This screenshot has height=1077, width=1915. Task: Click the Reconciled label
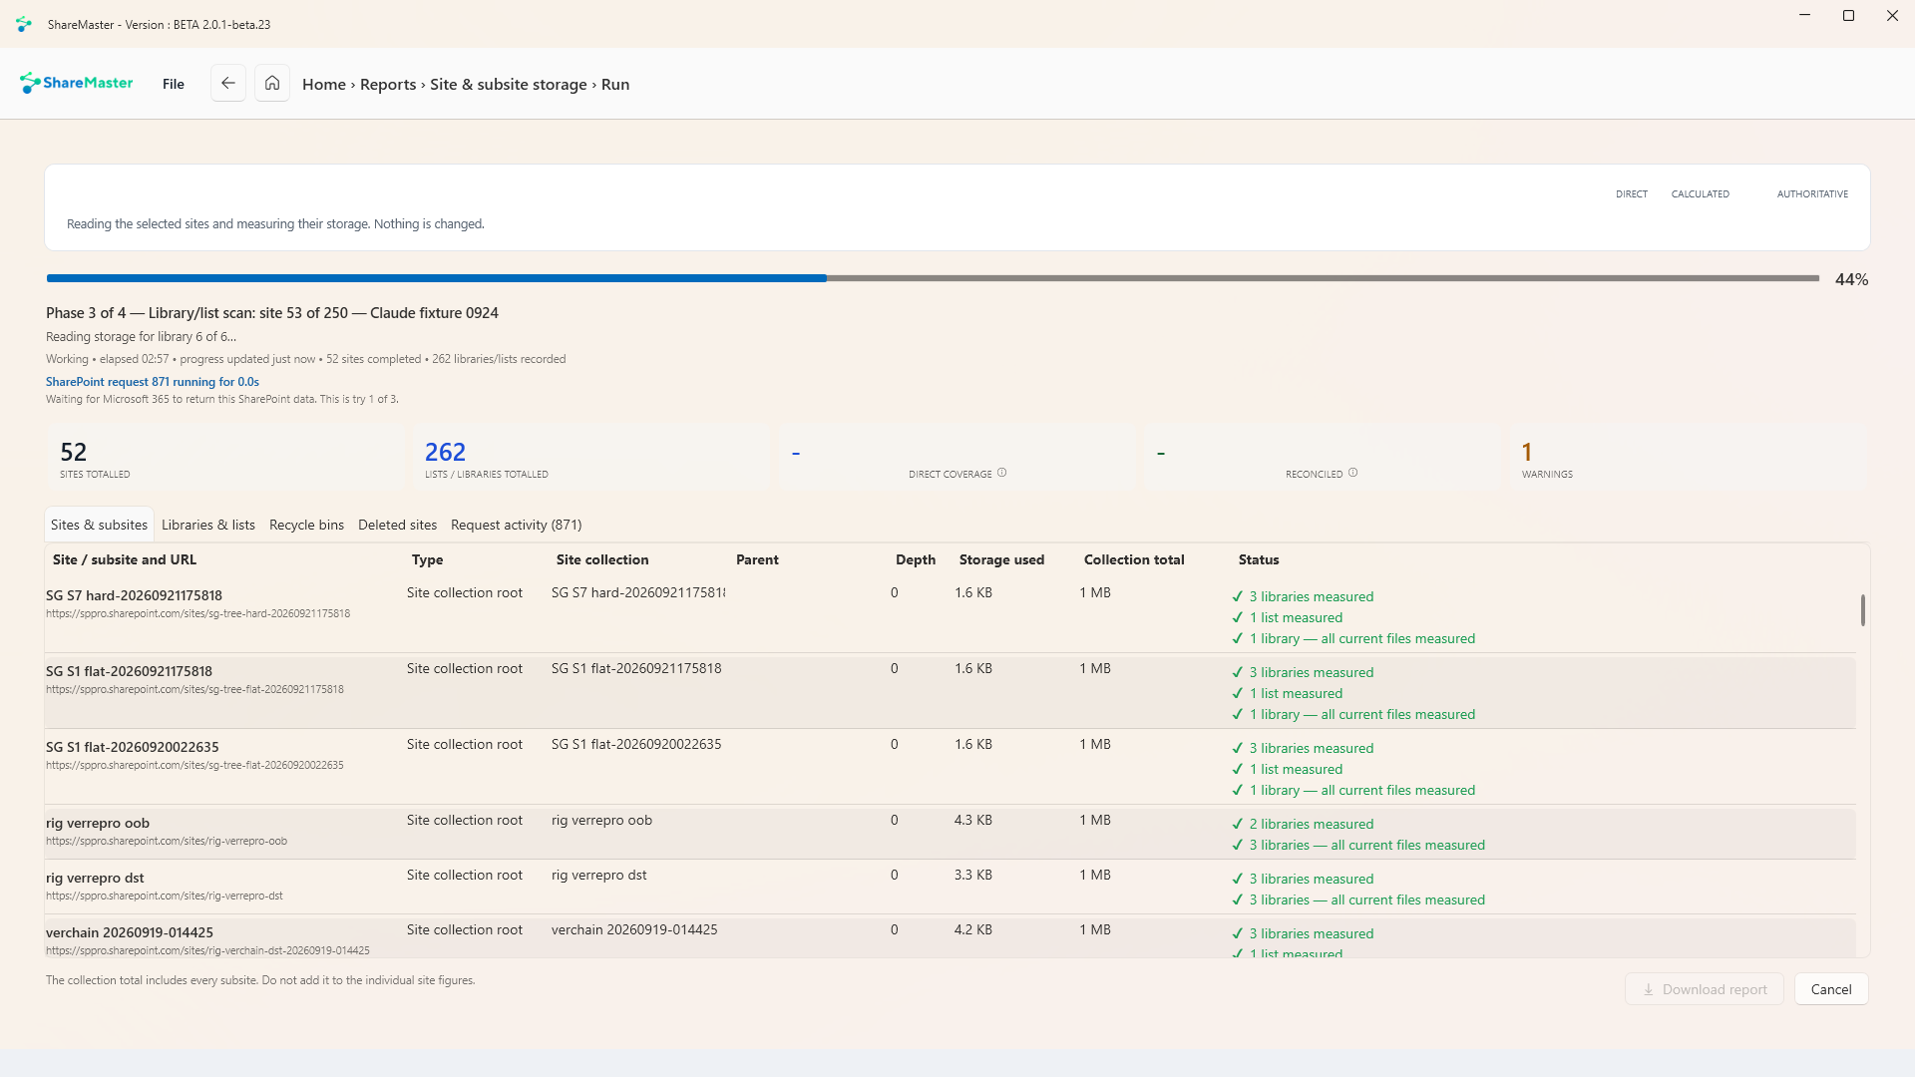pos(1314,474)
